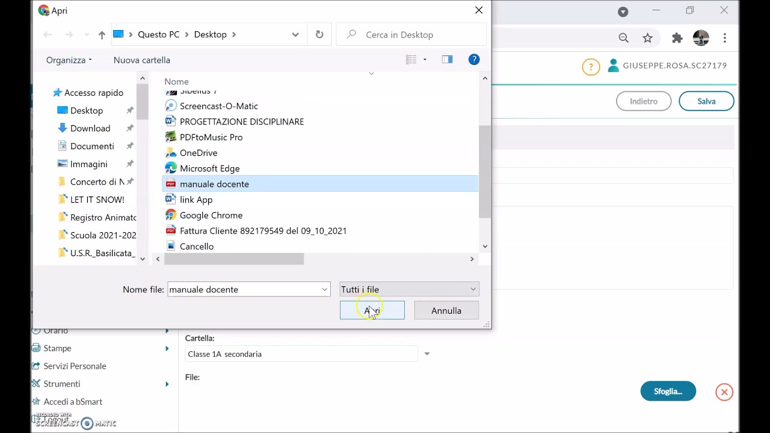Select the OneDrive folder icon
This screenshot has width=770, height=433.
pyautogui.click(x=171, y=153)
